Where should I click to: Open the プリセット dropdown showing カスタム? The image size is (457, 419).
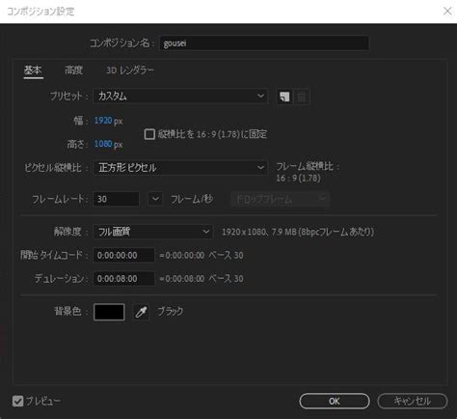[180, 97]
